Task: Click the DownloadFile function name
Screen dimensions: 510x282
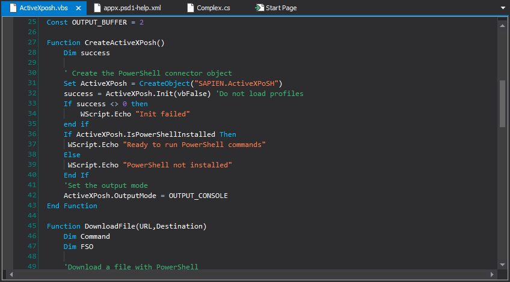Action: coord(110,226)
